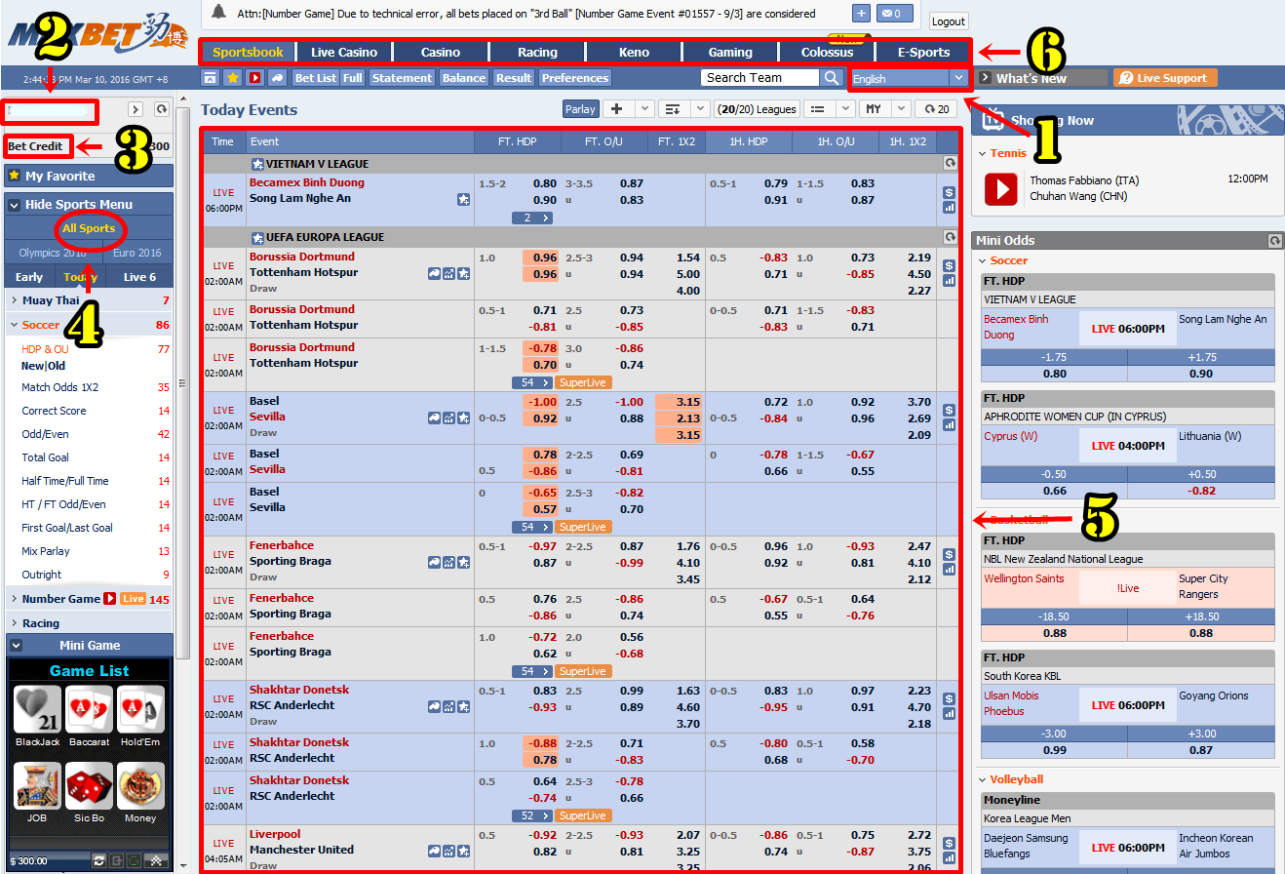Select the Live 6 events tab
This screenshot has width=1285, height=874.
[x=139, y=277]
